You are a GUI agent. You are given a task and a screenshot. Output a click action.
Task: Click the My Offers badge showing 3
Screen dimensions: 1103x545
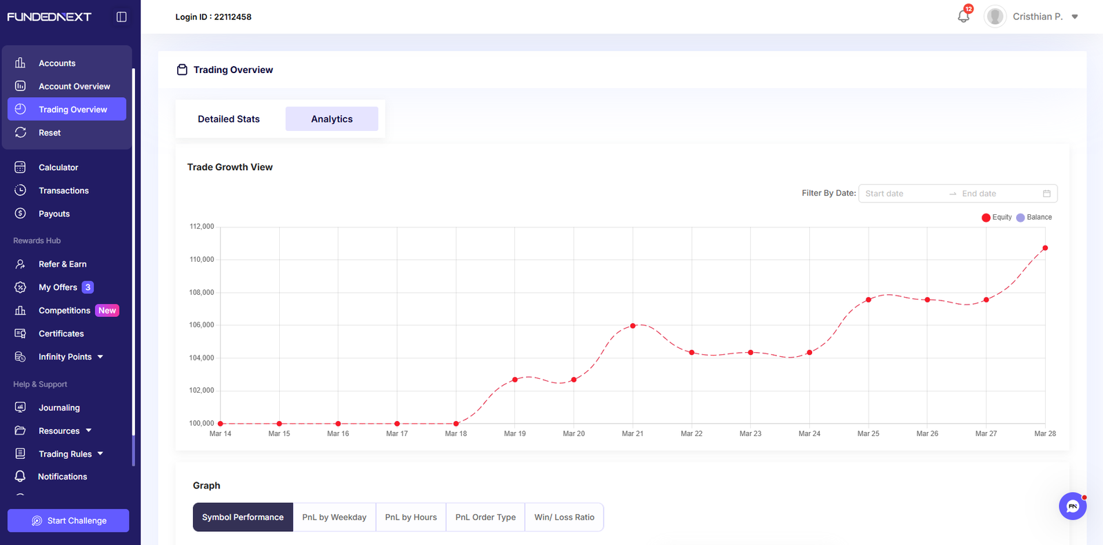88,287
